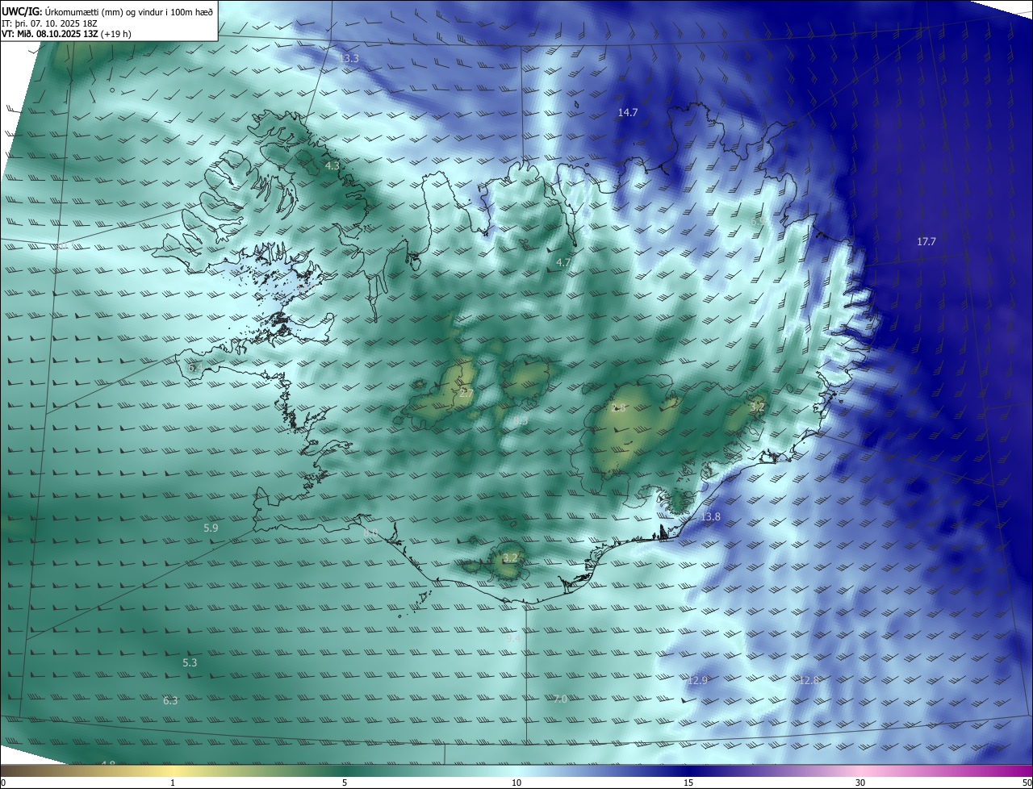Click the 14.7 precipitable water value
The image size is (1033, 789).
628,113
